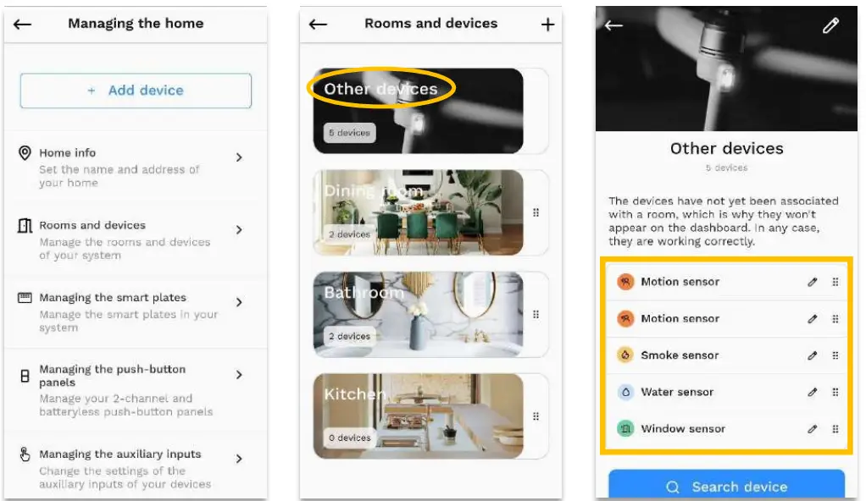Image resolution: width=866 pixels, height=501 pixels.
Task: Edit the Smoke sensor with its pencil icon
Action: pos(812,355)
